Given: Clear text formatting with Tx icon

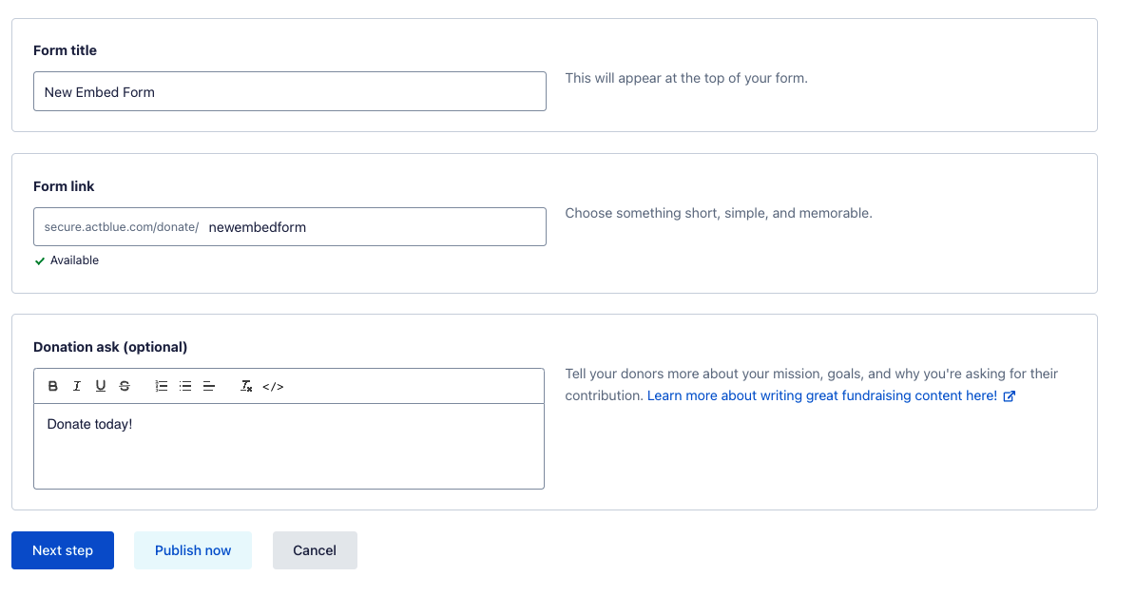Looking at the screenshot, I should [246, 386].
